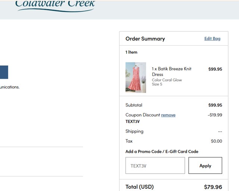Viewport: 239px width, 191px height.
Task: Click the 1 Item label
Action: click(131, 52)
